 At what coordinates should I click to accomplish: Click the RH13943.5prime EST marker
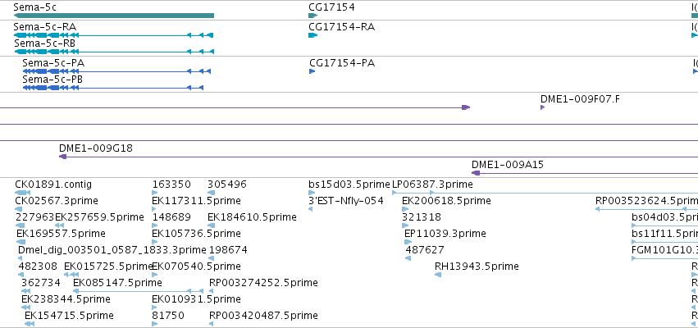point(438,275)
